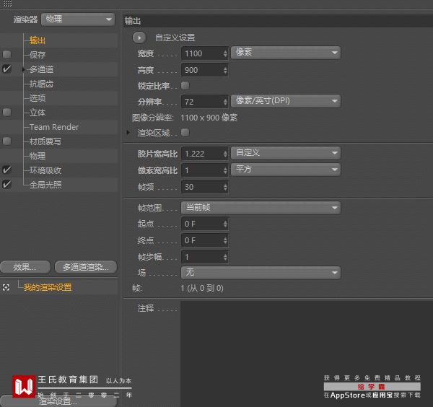The image size is (433, 407).
Task: Select 输出 in the settings tree
Action: tap(38, 40)
